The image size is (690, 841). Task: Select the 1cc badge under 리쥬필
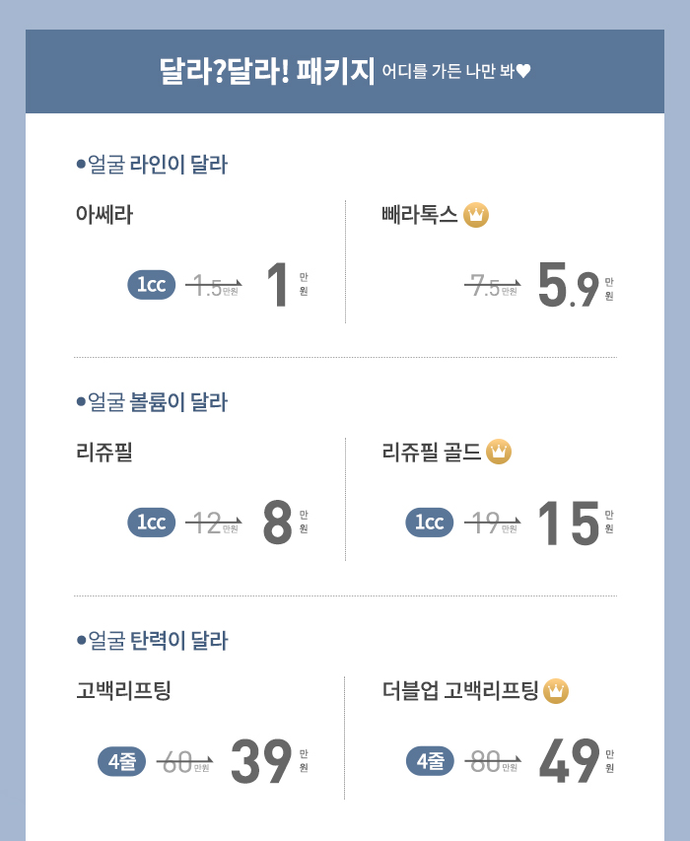[151, 523]
